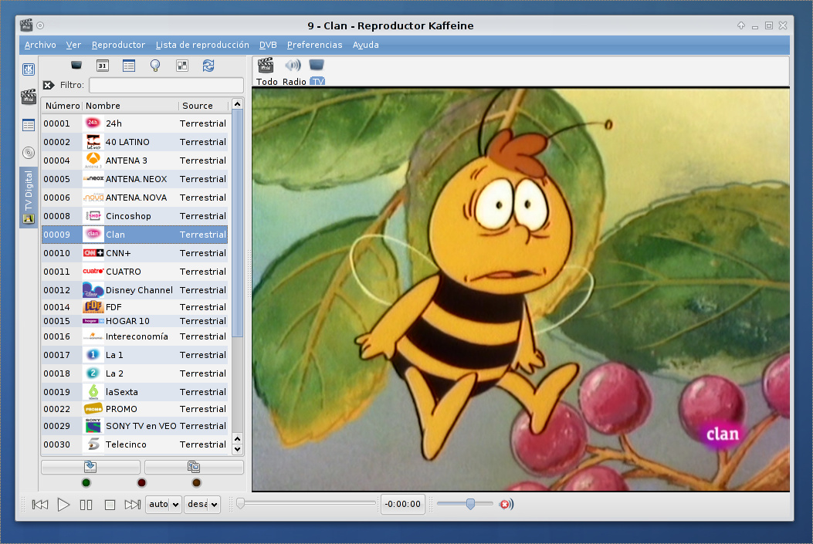Viewport: 813px width, 544px height.
Task: Open the 'auto' dropdown
Action: pyautogui.click(x=164, y=504)
